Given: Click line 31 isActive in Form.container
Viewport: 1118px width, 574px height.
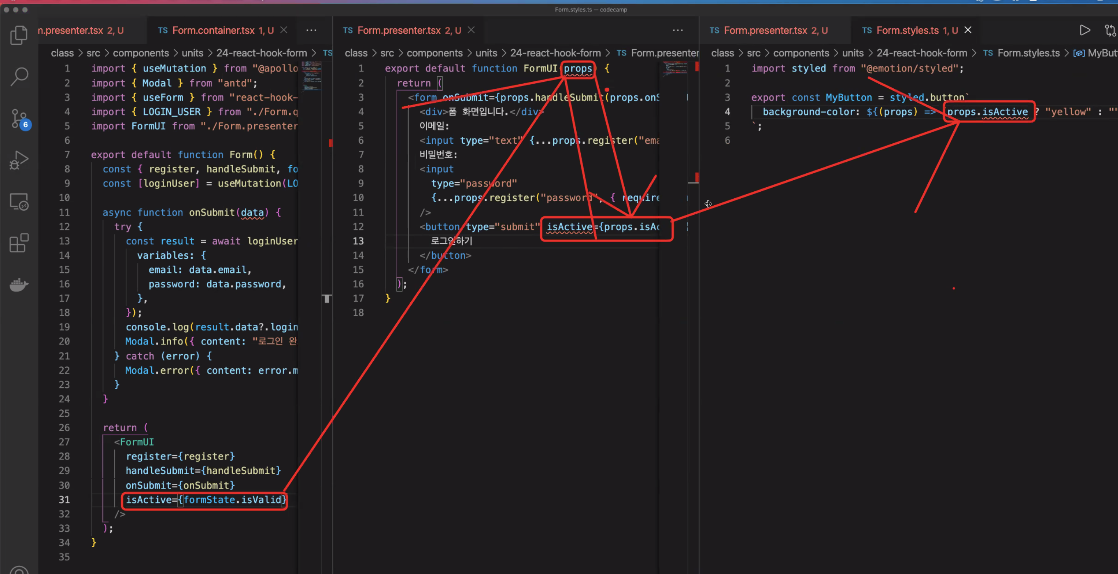Looking at the screenshot, I should pyautogui.click(x=149, y=500).
